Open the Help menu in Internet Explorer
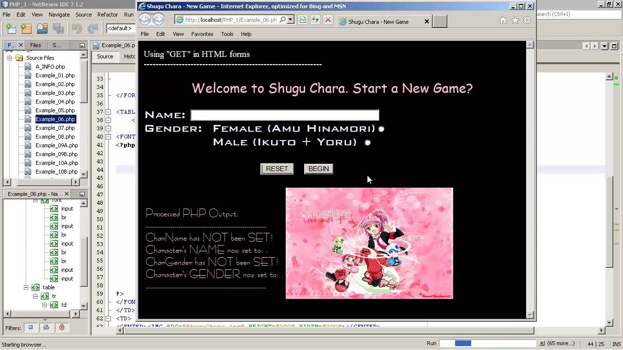Screen dimensions: 623x350 pos(246,34)
